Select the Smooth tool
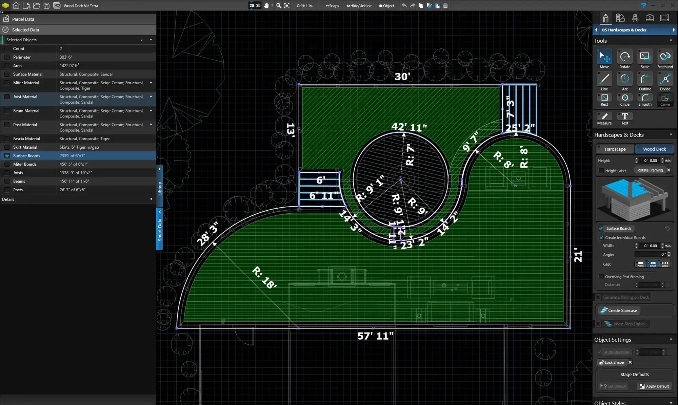This screenshot has width=678, height=405. coord(645,100)
